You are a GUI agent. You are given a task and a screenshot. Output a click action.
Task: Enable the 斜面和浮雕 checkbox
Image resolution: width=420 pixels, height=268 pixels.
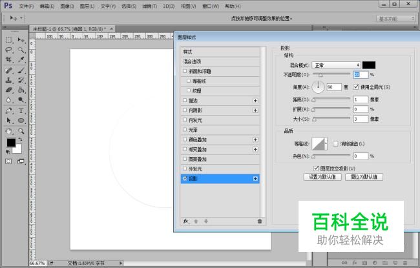[185, 71]
